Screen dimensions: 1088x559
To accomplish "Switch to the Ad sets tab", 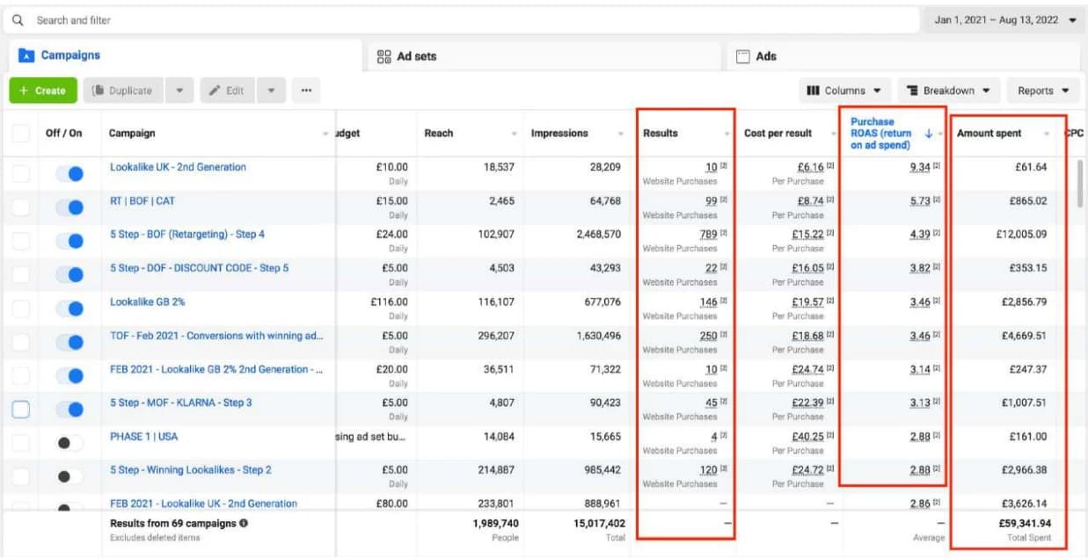I will [x=416, y=56].
